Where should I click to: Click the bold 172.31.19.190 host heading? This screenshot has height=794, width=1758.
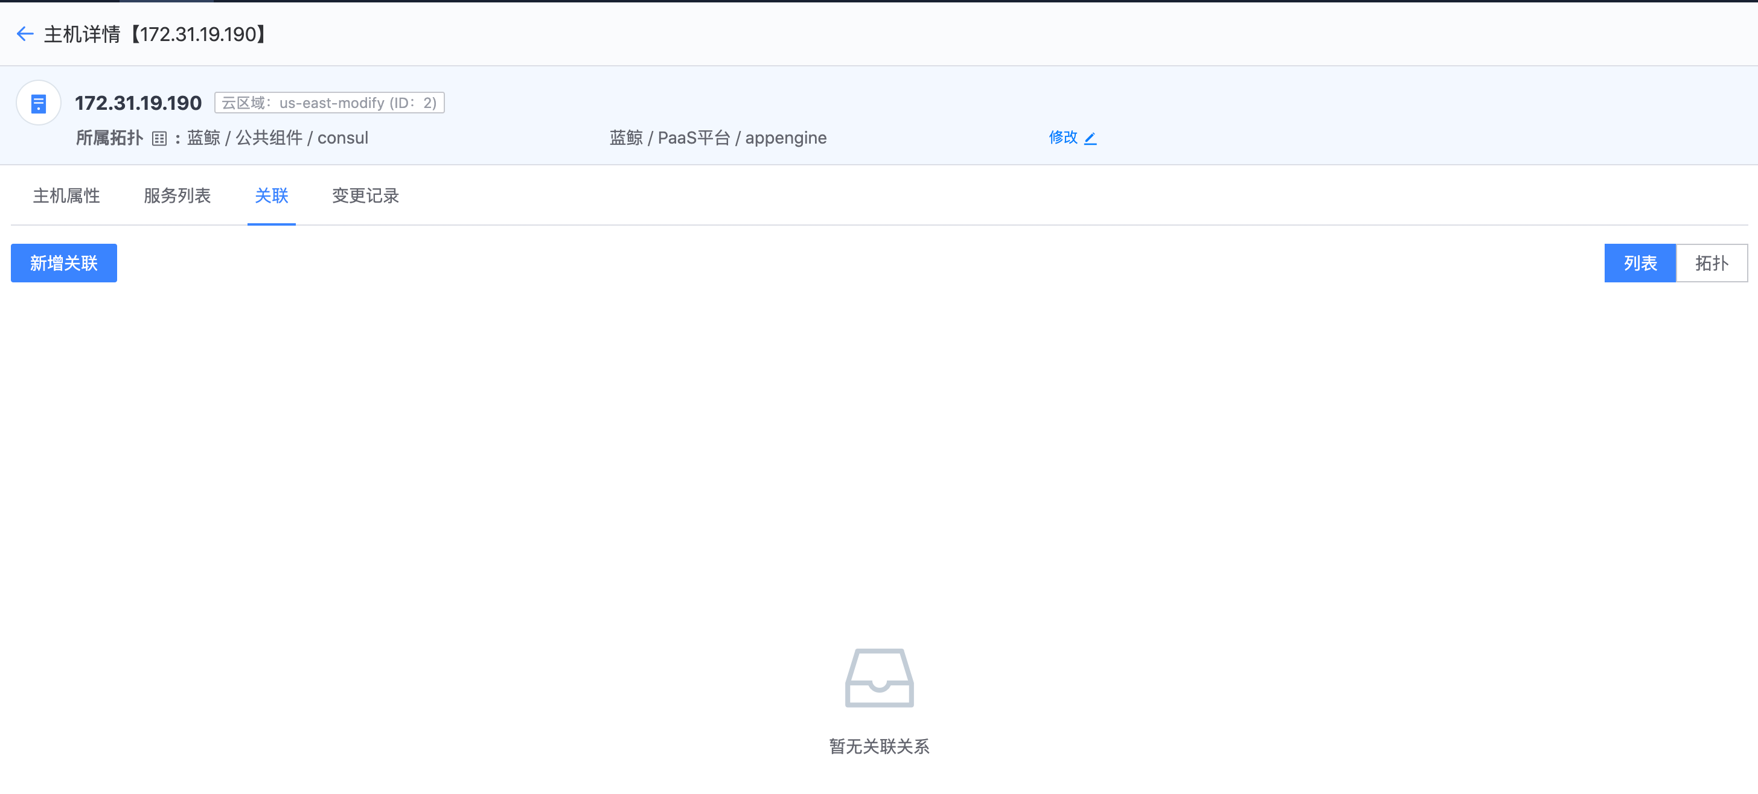138,103
